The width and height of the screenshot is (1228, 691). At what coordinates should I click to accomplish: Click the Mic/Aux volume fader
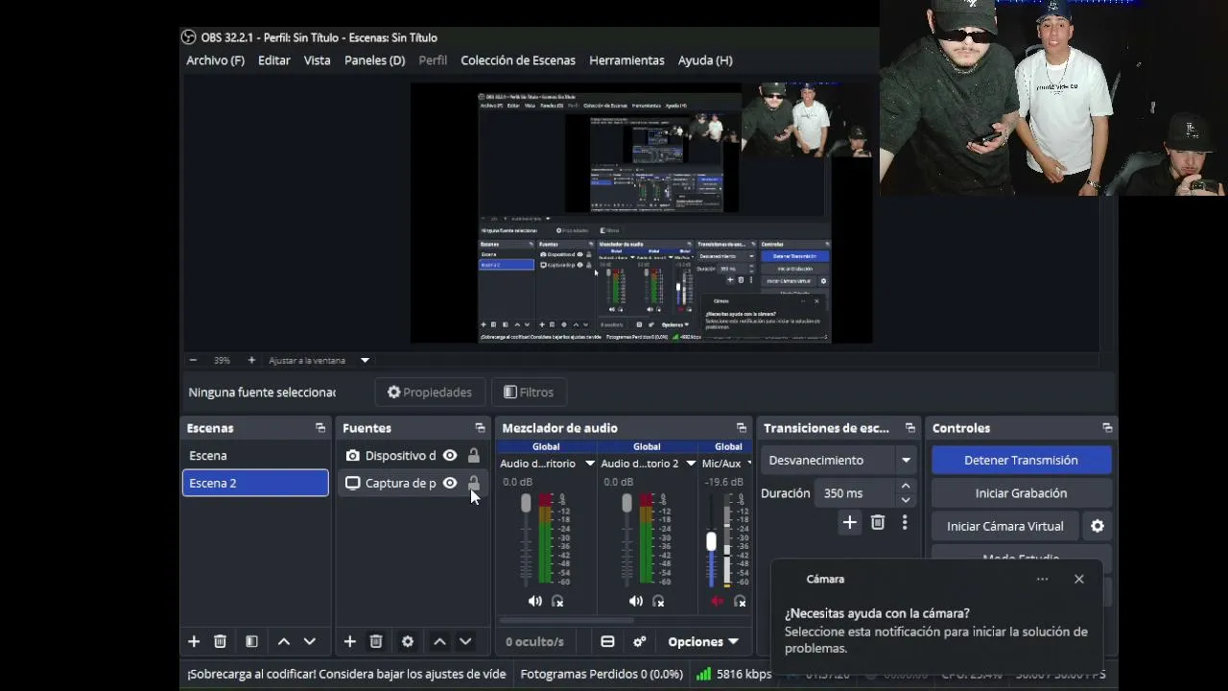pos(711,541)
